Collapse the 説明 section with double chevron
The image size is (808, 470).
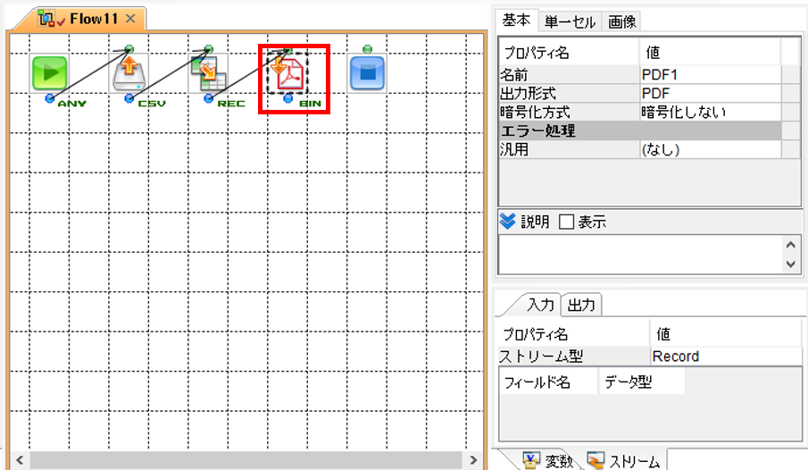(508, 222)
